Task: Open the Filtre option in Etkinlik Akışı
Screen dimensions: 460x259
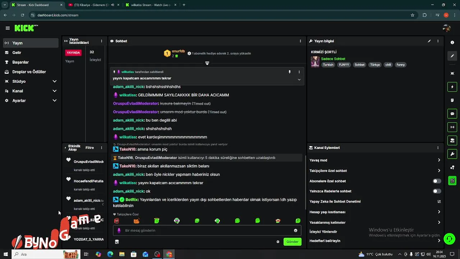Action: click(x=89, y=148)
